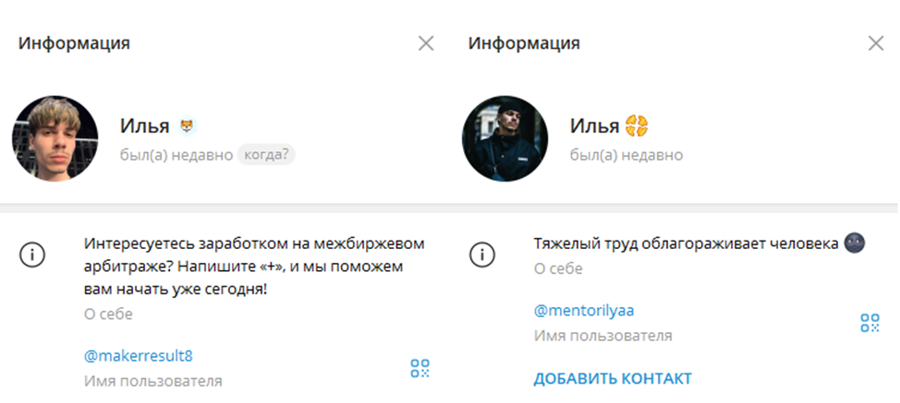Click the 'когда?' last seen button

[x=266, y=155]
